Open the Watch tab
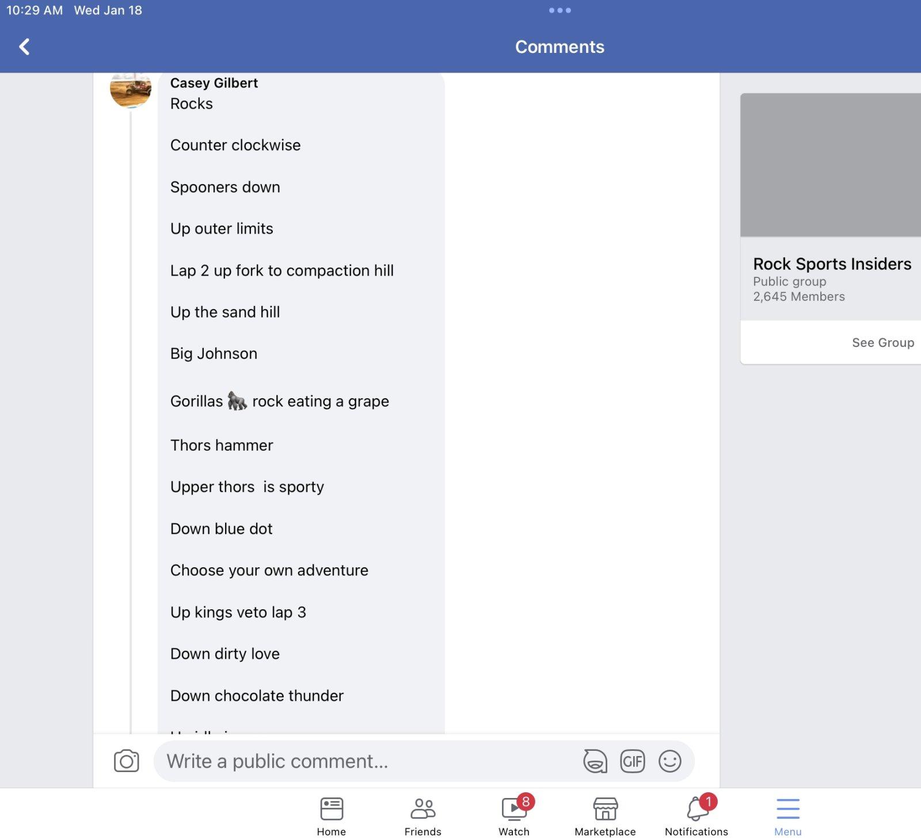Viewport: 921px width, 840px height. point(514,816)
